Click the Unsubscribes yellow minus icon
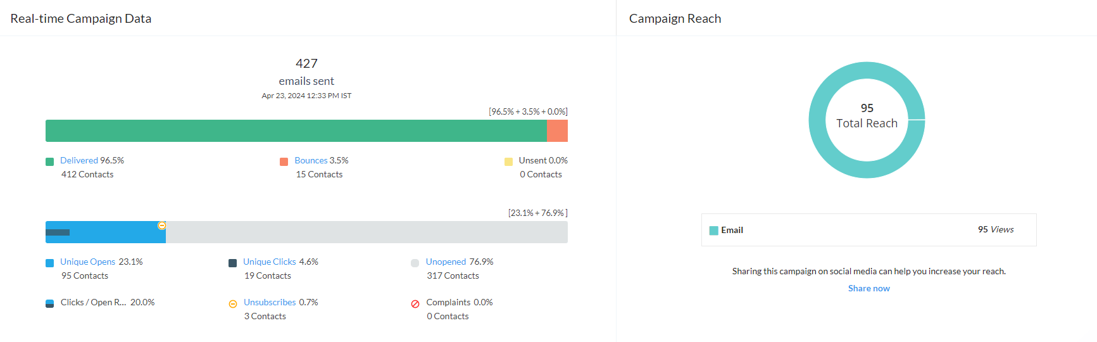Viewport: 1097px width, 342px height. (x=232, y=303)
